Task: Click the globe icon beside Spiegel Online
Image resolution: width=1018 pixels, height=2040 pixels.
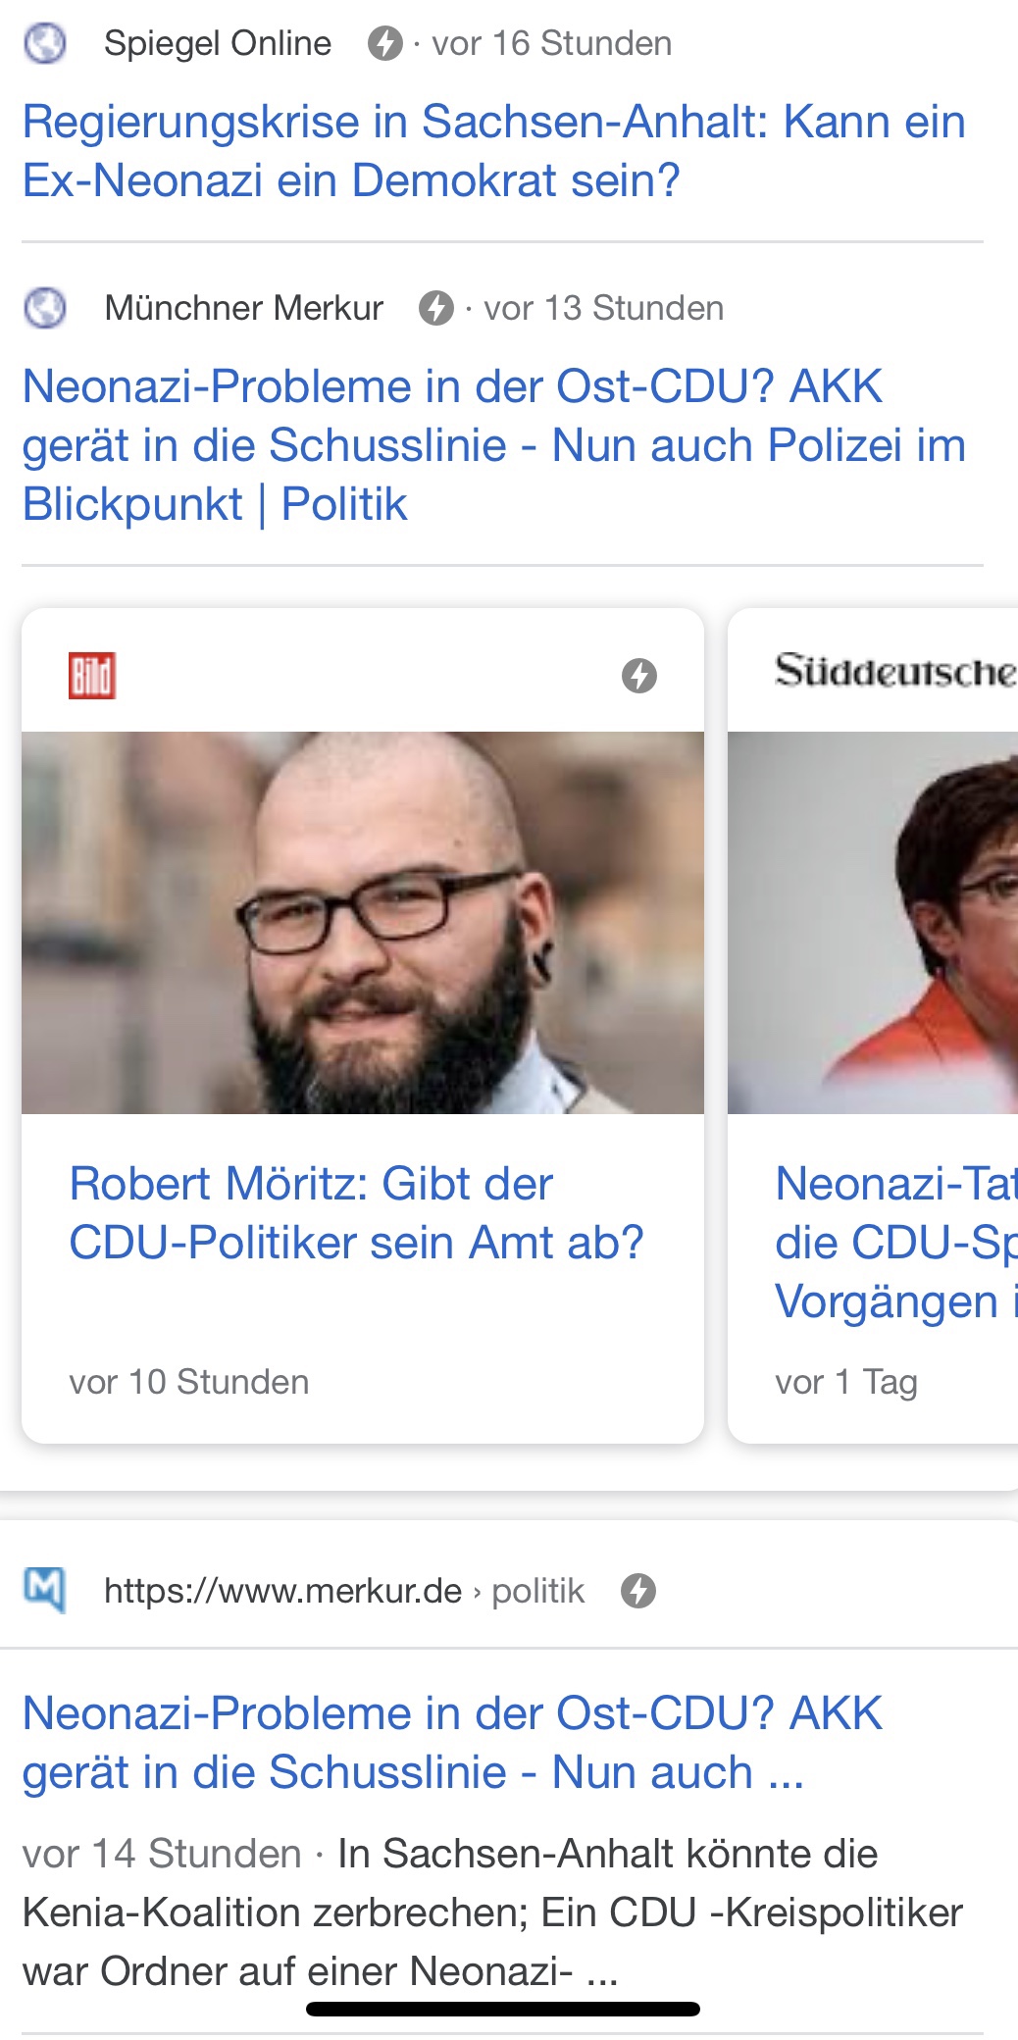Action: 44,43
